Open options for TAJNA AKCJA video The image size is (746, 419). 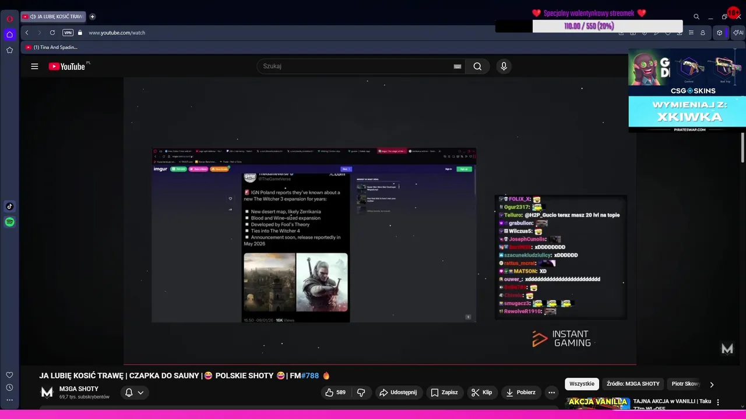[718, 402]
